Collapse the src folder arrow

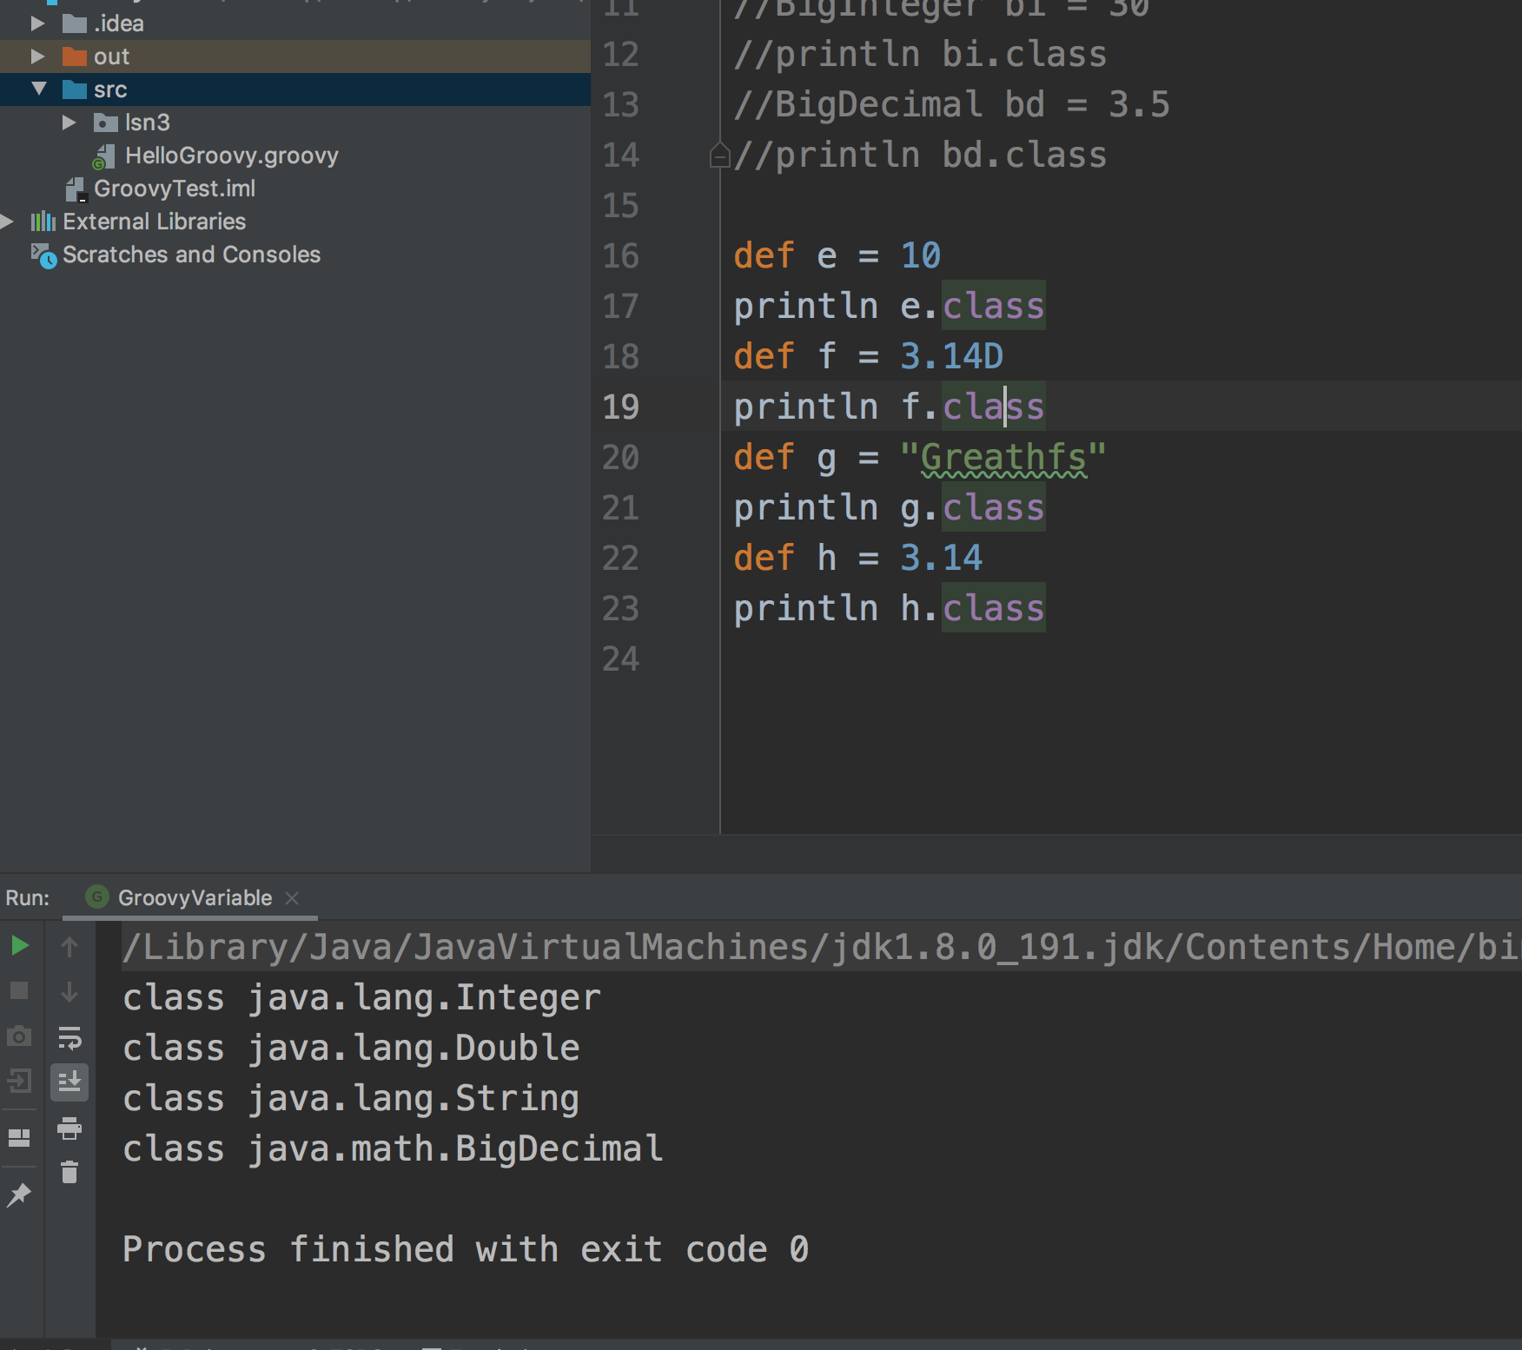pyautogui.click(x=39, y=89)
